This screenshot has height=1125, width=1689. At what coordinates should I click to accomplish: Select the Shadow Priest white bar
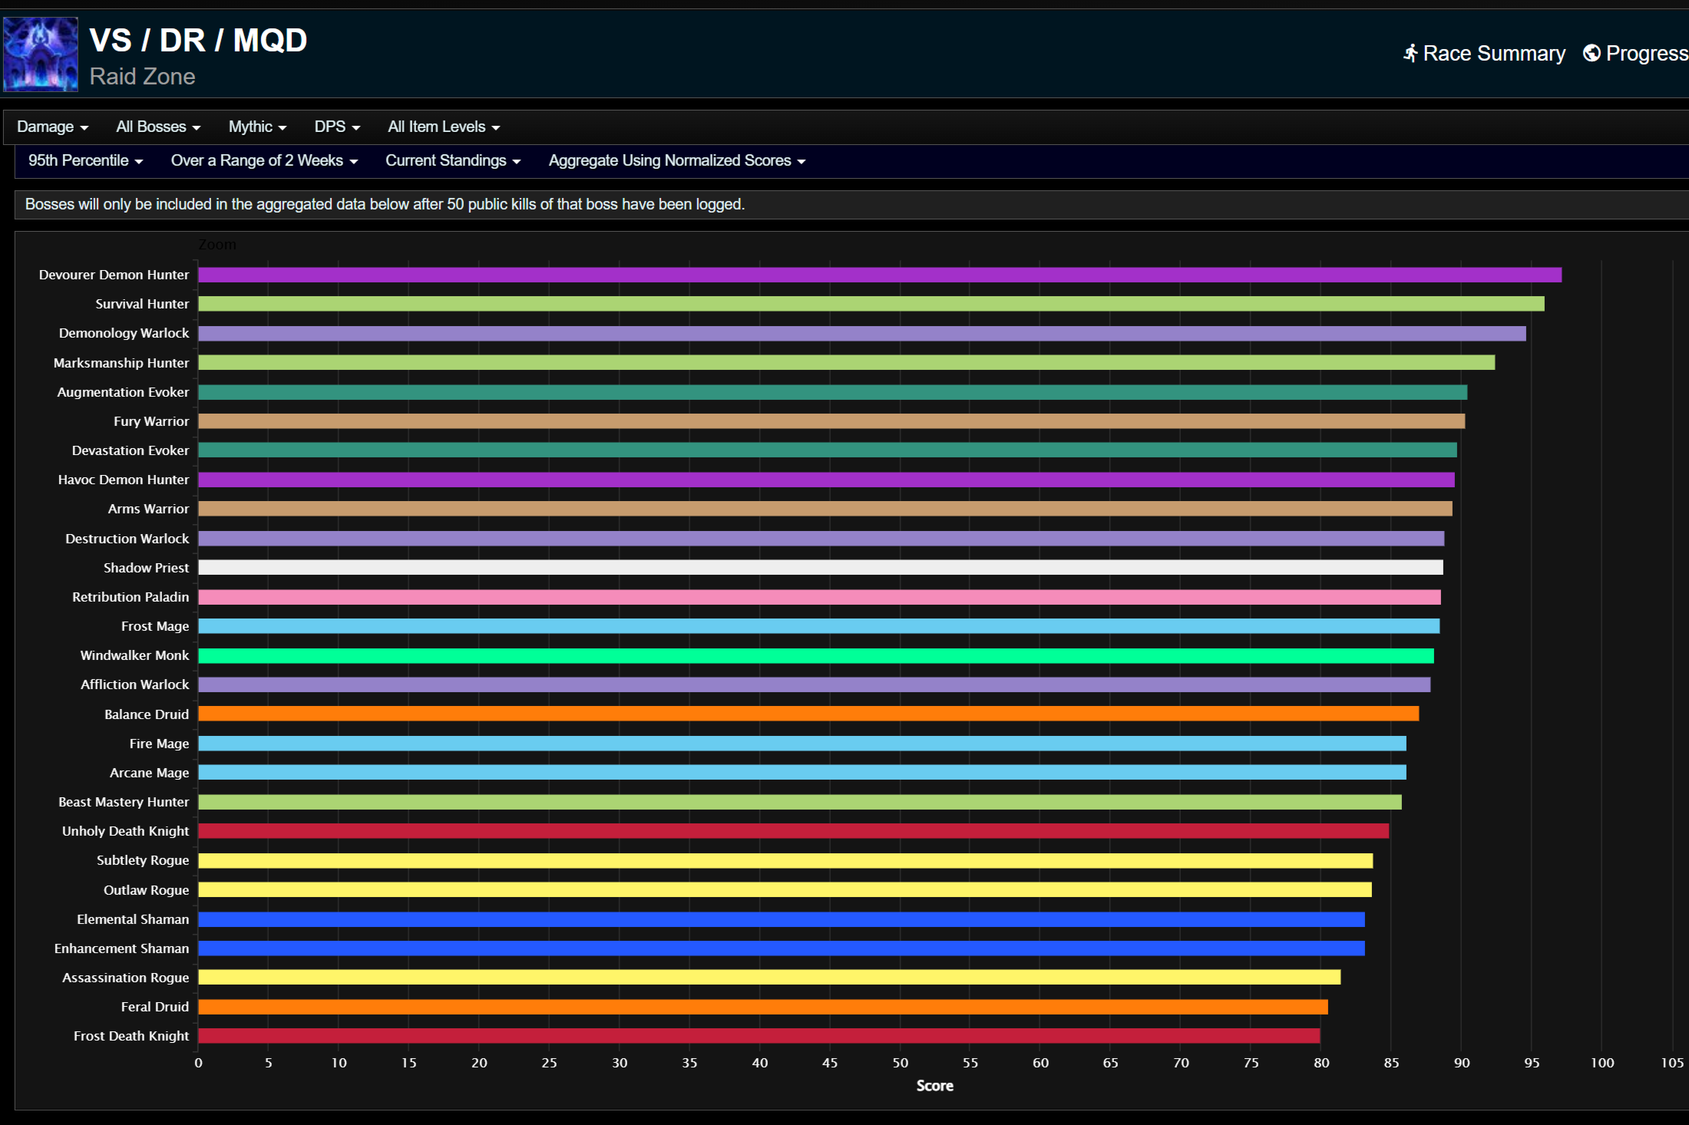click(820, 567)
